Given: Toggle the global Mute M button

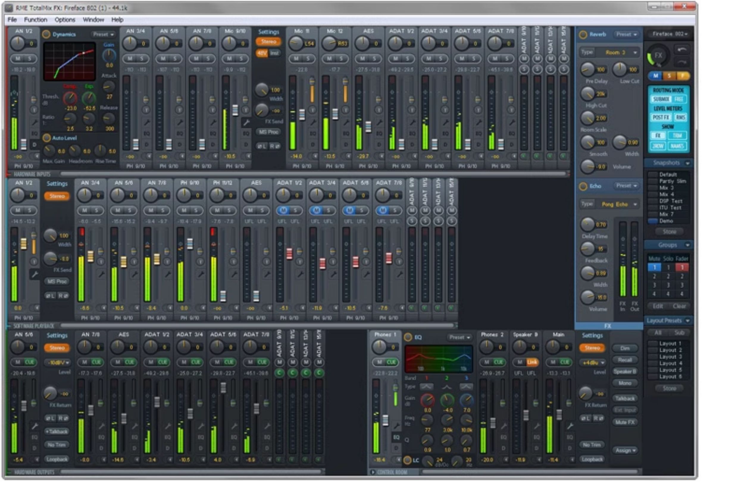Looking at the screenshot, I should pos(655,76).
